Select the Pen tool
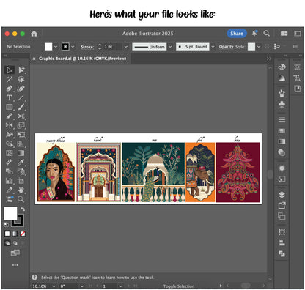Viewport: 305px width, 290px height. pos(10,89)
